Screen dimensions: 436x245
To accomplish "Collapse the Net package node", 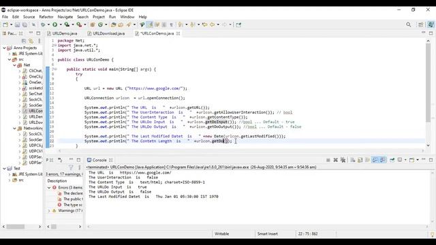I will [14, 65].
